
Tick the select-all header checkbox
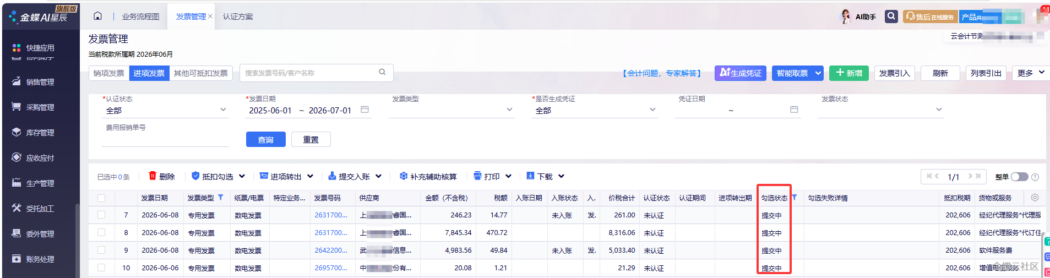point(101,198)
